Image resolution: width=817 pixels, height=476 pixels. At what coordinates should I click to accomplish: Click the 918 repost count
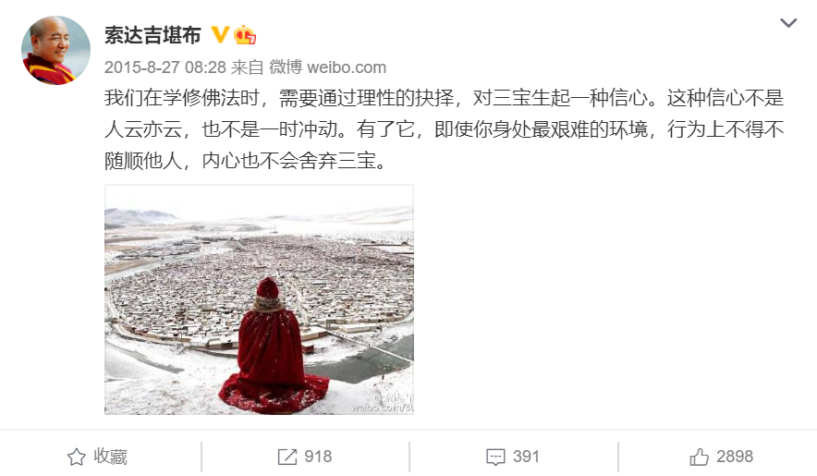click(x=318, y=457)
